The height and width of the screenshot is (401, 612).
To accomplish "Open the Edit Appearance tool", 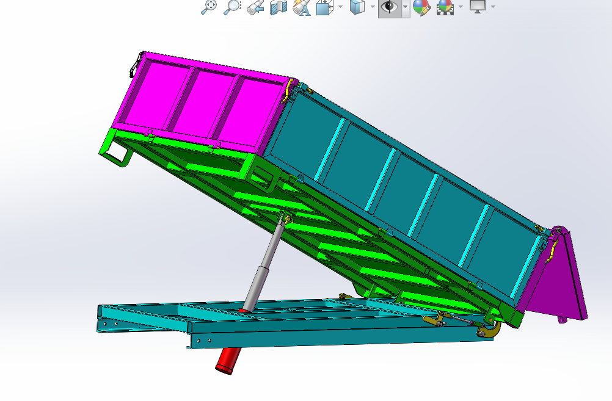I will (421, 7).
